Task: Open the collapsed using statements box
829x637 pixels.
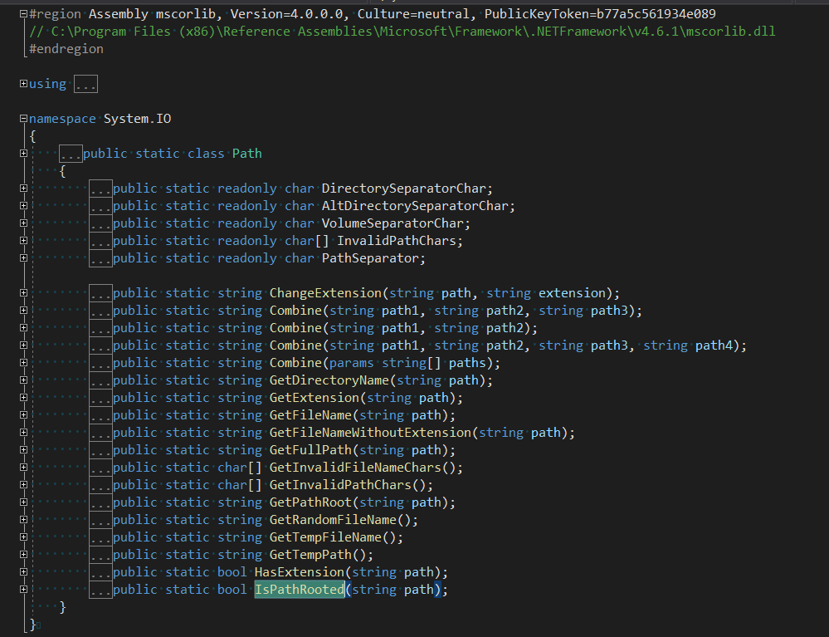Action: coord(86,83)
